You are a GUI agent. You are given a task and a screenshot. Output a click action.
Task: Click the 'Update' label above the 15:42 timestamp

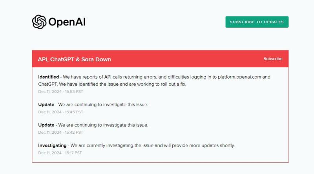[x=46, y=125]
